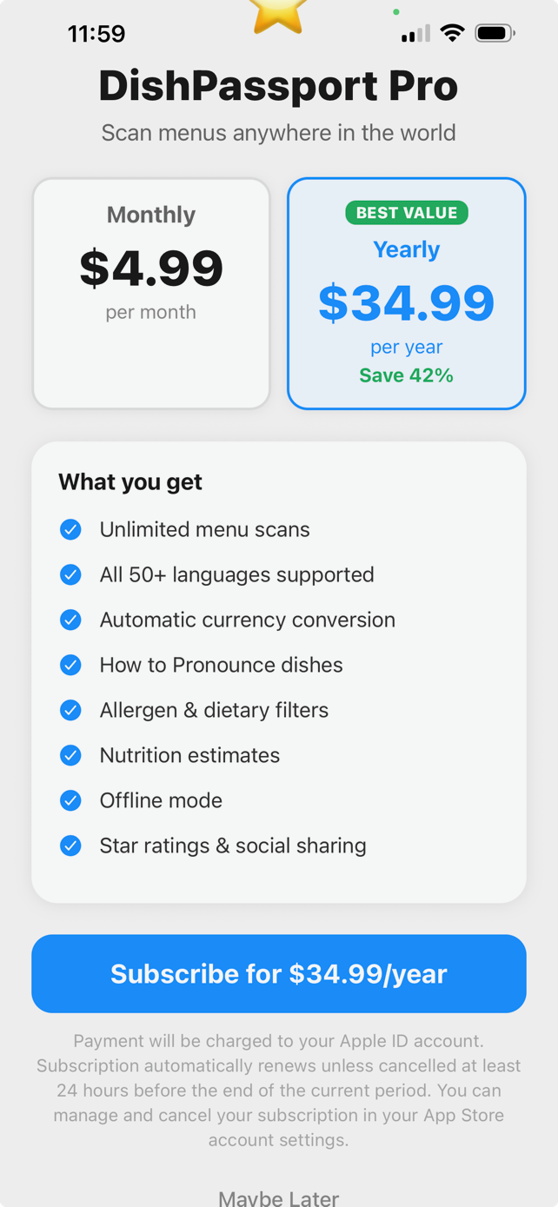The height and width of the screenshot is (1207, 558).
Task: Select the Monthly subscription plan
Action: point(151,293)
